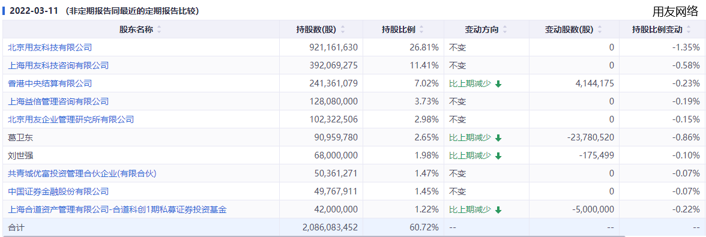Click green down arrow for 香港中央结算有限公司
Screen dimensions: 706x237
pos(498,83)
